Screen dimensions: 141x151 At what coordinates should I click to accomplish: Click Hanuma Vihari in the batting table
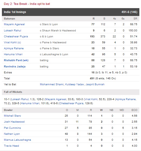(13, 54)
